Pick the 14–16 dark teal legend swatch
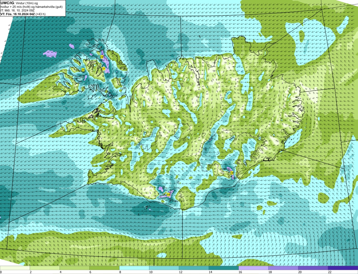This screenshot has height=274, width=358. coord(224,268)
